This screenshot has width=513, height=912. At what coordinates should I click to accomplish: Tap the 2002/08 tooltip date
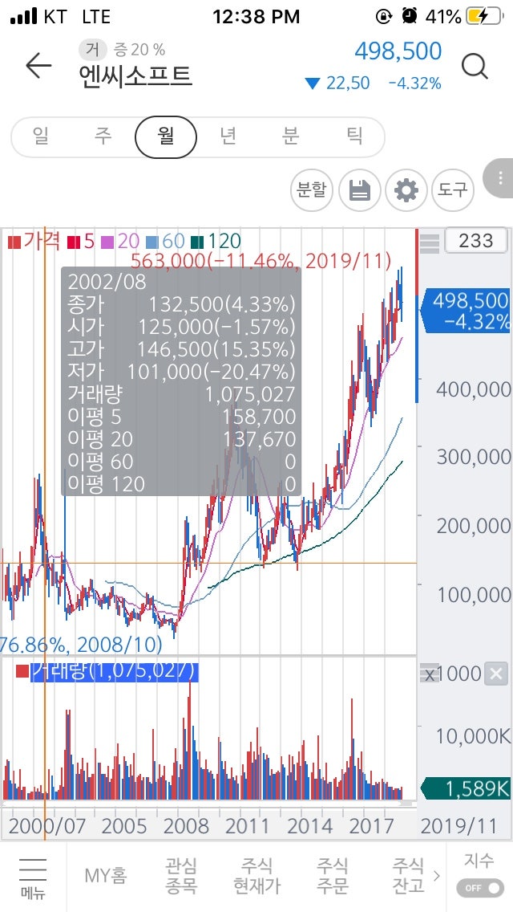pos(107,282)
